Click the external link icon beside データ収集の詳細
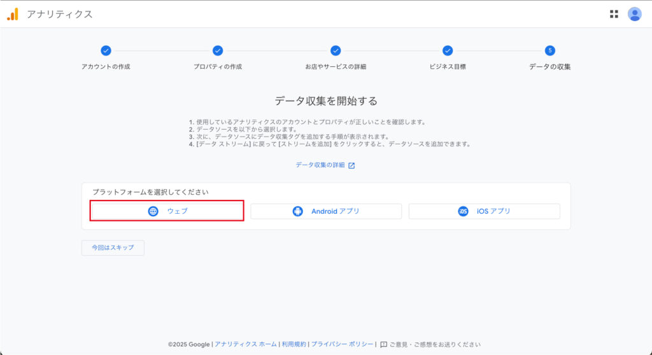The image size is (652, 355). (351, 165)
